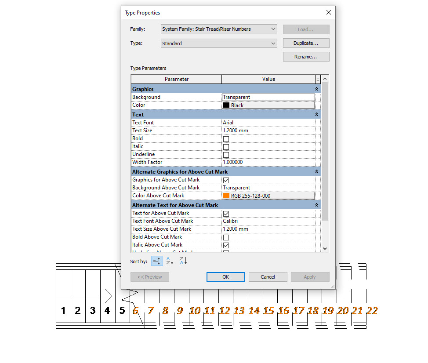Disable Italic Above Cut Mark
The height and width of the screenshot is (363, 428).
coord(226,245)
